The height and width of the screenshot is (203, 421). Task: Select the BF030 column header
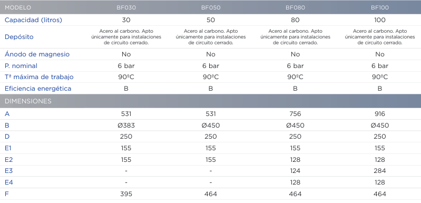tap(126, 7)
